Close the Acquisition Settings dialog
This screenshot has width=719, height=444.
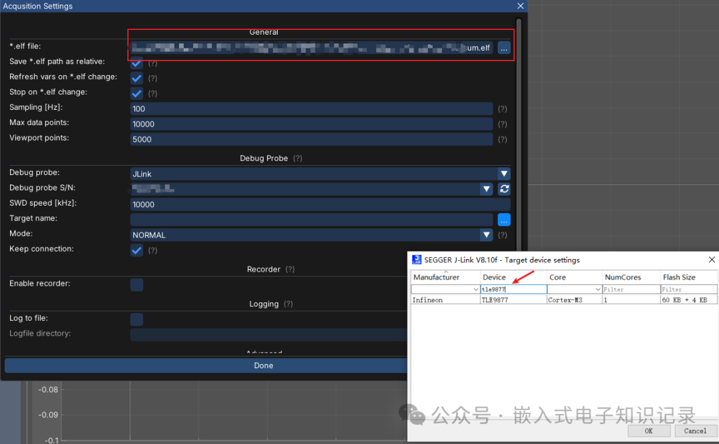[x=521, y=6]
